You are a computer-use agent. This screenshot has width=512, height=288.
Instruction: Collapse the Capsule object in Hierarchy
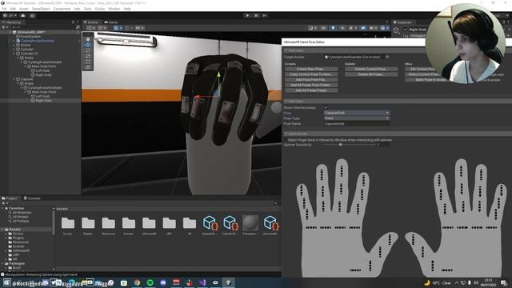14,79
